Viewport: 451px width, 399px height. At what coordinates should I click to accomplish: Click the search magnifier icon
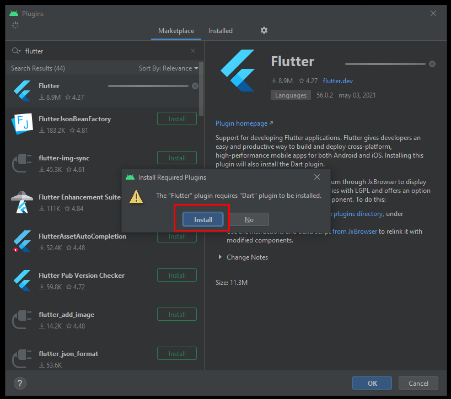16,51
